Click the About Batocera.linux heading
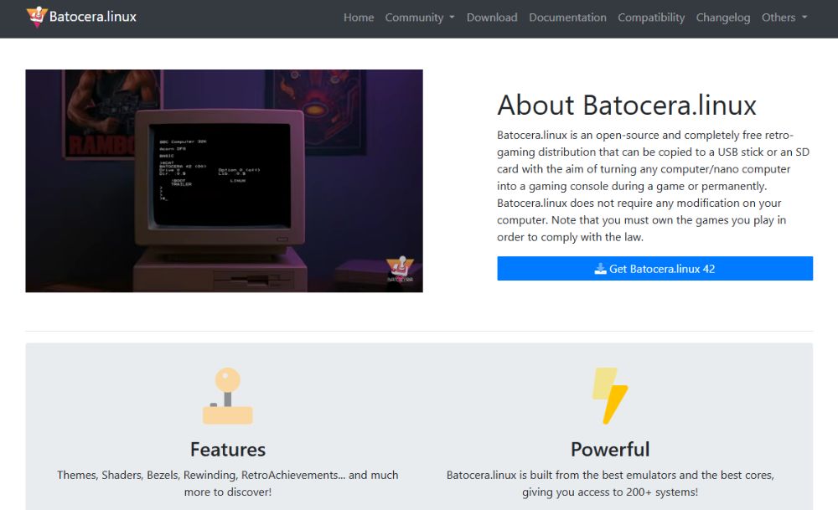This screenshot has width=838, height=510. click(x=626, y=106)
